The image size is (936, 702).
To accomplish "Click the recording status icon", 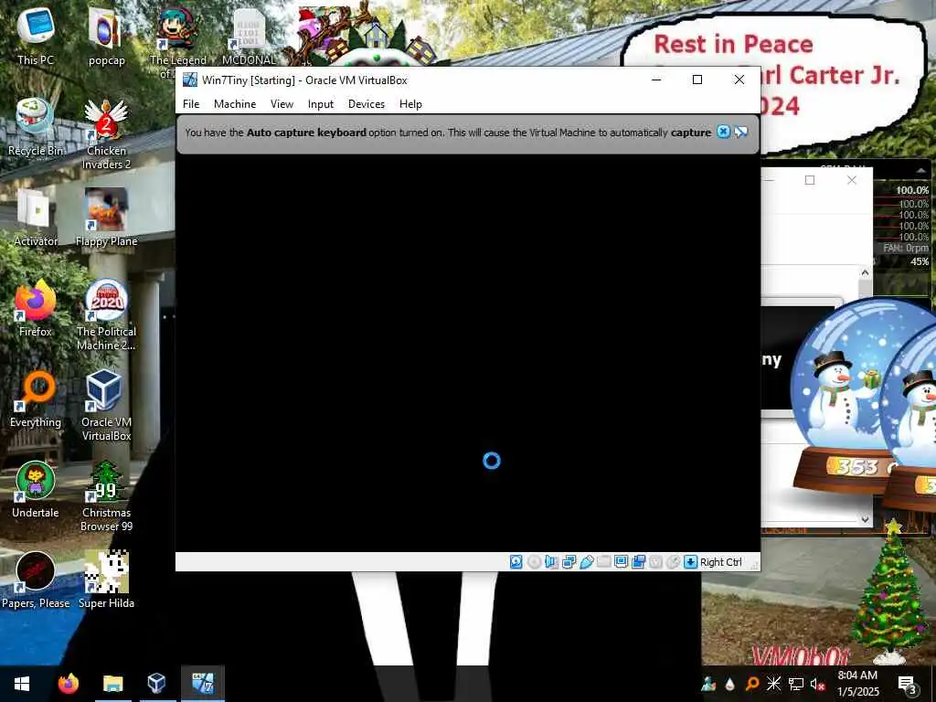I will point(638,562).
